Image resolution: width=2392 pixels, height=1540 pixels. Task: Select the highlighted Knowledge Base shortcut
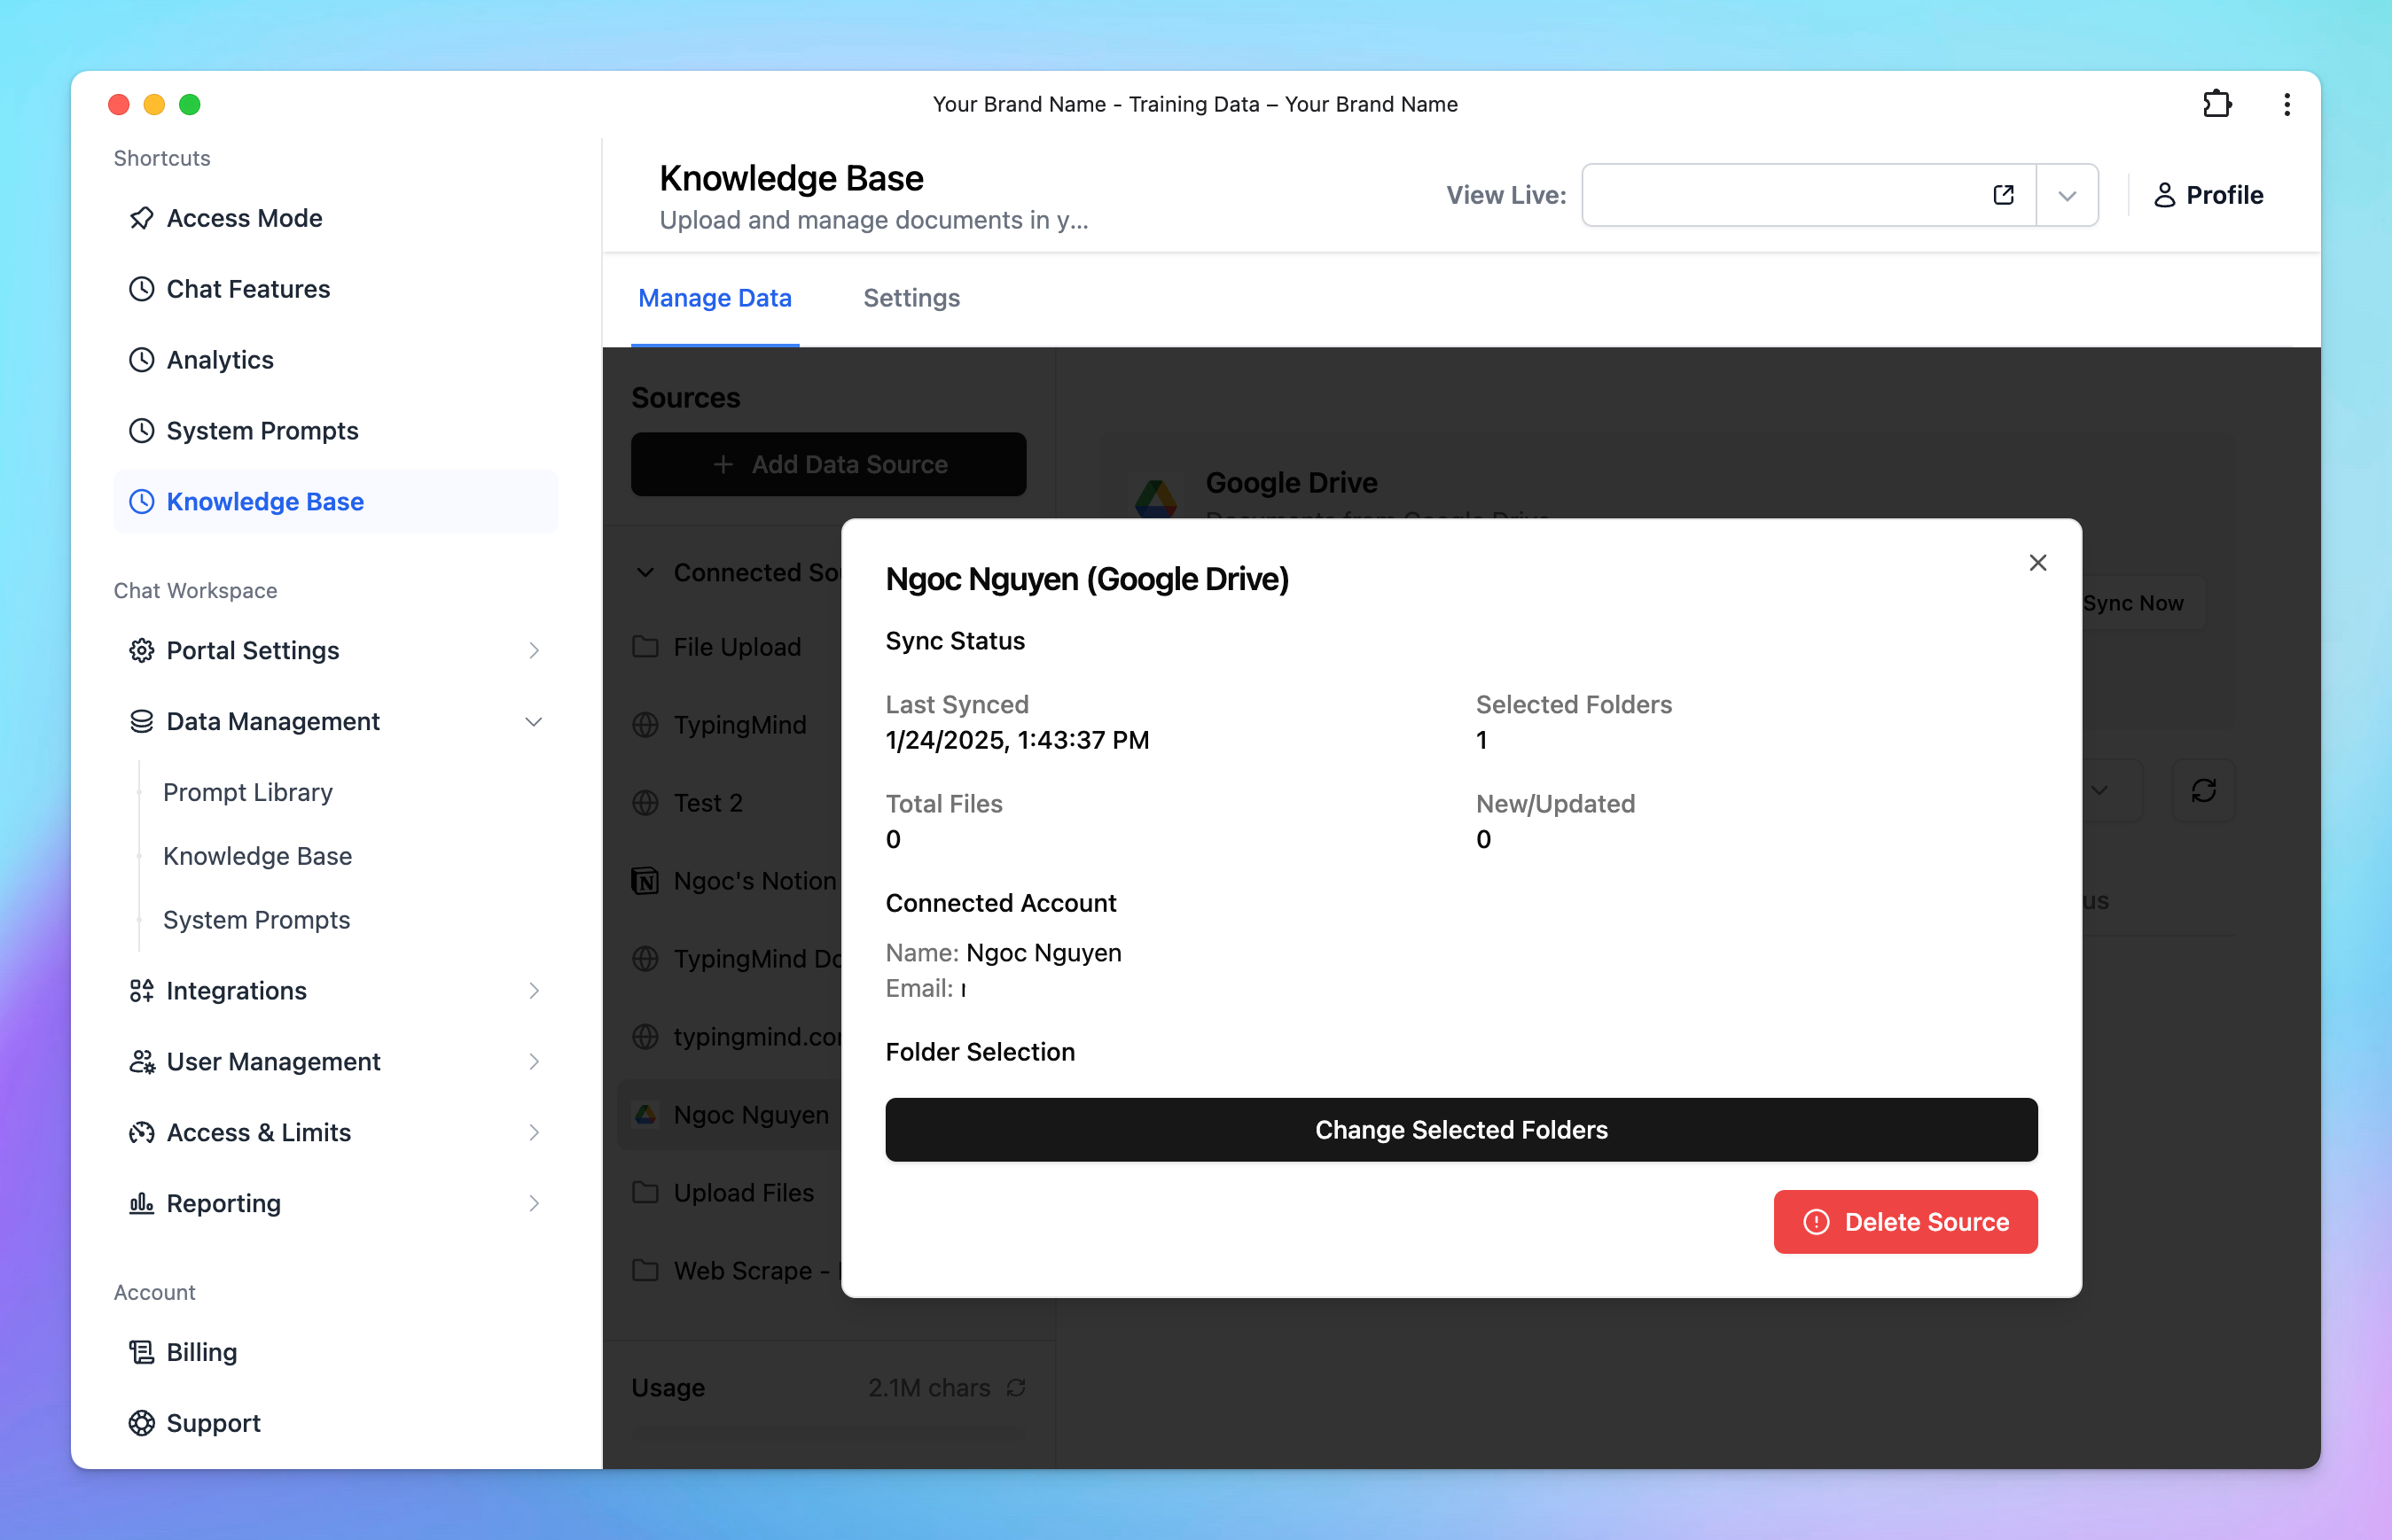tap(335, 502)
